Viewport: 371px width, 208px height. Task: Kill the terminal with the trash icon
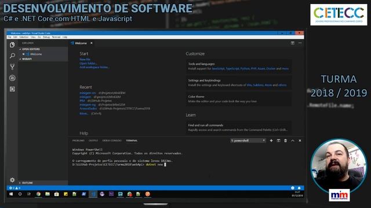tap(285, 140)
